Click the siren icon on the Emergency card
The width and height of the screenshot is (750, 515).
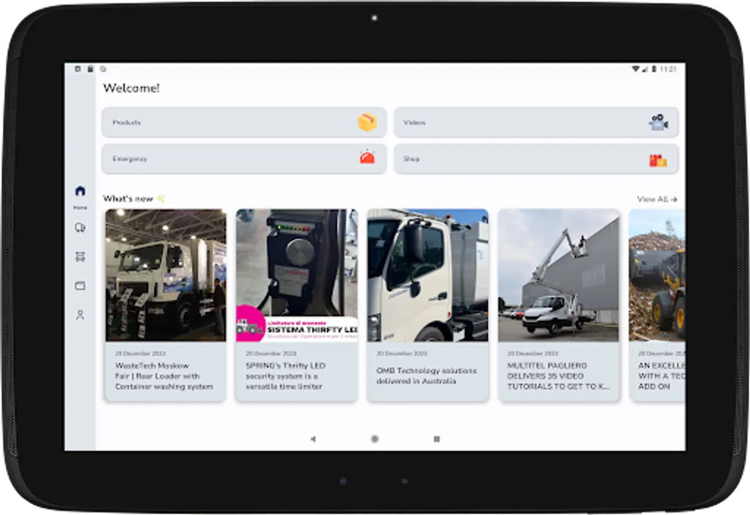click(367, 159)
